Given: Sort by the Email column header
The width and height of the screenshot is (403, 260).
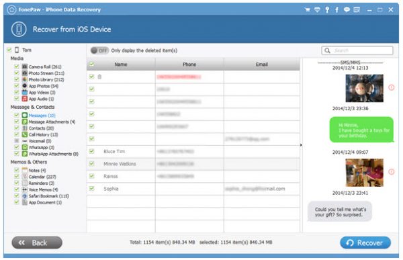Looking at the screenshot, I should click(262, 64).
